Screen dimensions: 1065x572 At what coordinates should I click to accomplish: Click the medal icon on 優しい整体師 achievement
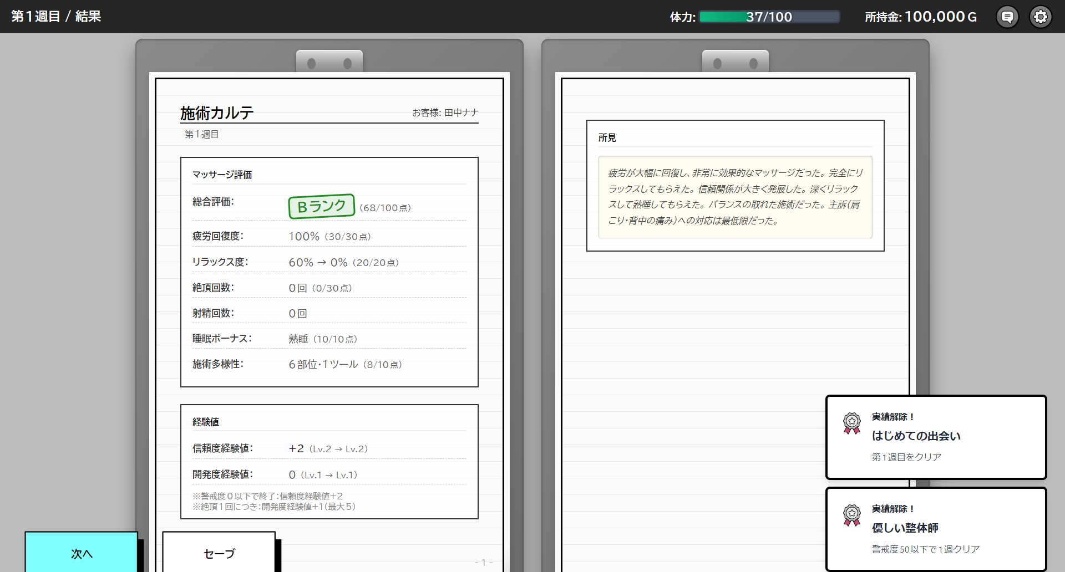[x=851, y=515]
